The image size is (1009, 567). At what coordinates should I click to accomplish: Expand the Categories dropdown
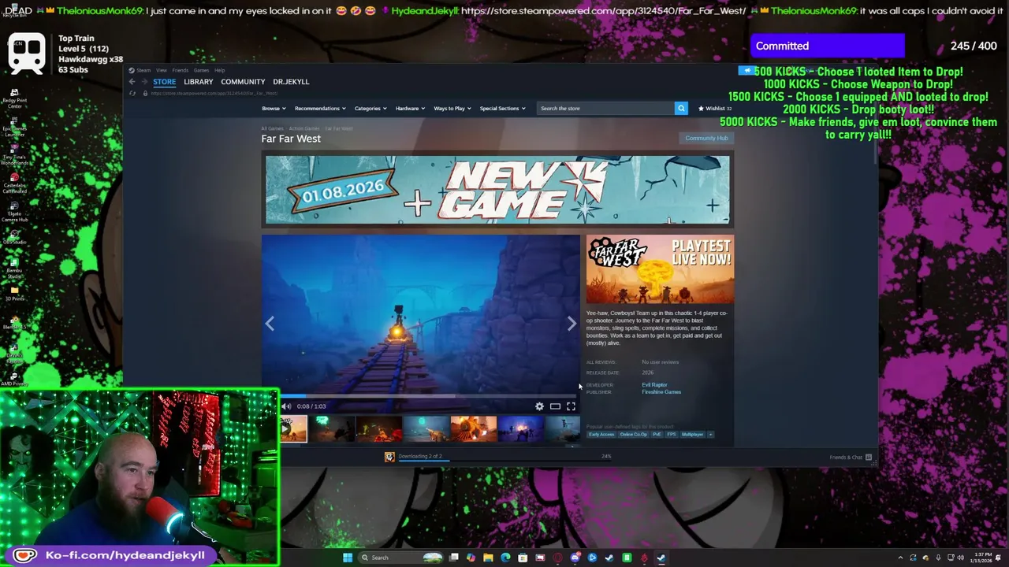pyautogui.click(x=370, y=108)
